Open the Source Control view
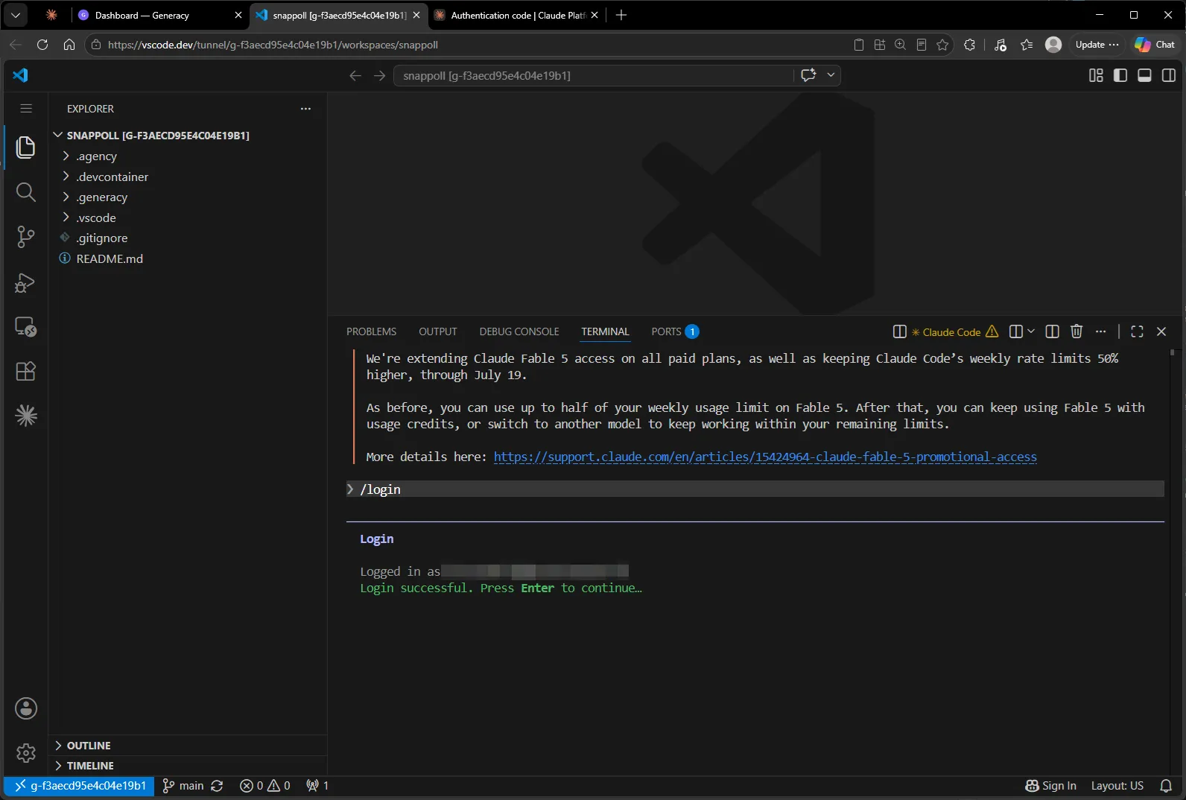Screen dimensions: 1186x800 [25, 237]
